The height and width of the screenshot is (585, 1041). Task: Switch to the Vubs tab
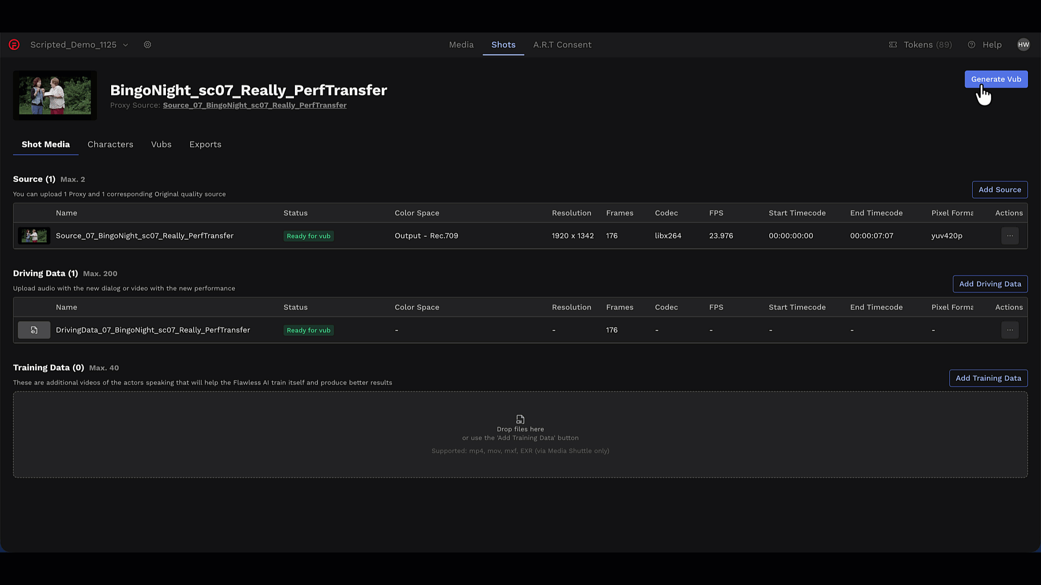click(161, 145)
